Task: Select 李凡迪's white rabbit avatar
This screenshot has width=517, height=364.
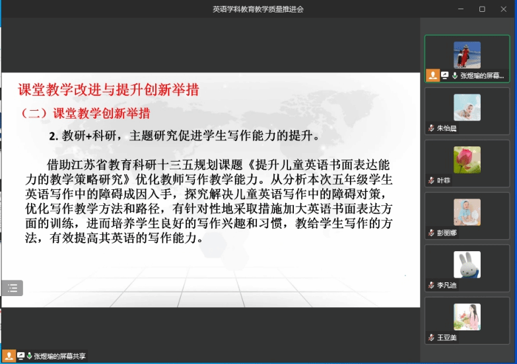Action: pyautogui.click(x=467, y=264)
